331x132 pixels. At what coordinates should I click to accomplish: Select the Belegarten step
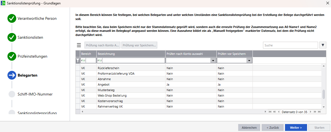28,75
